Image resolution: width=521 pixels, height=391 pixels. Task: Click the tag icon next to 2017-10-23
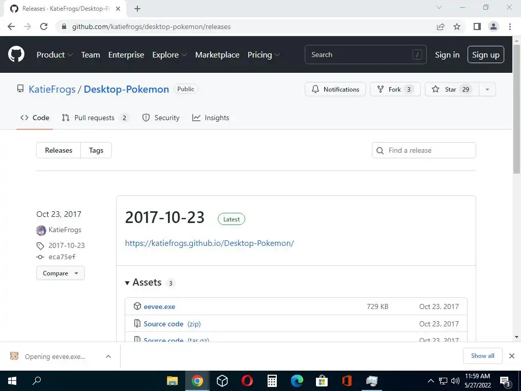[40, 246]
